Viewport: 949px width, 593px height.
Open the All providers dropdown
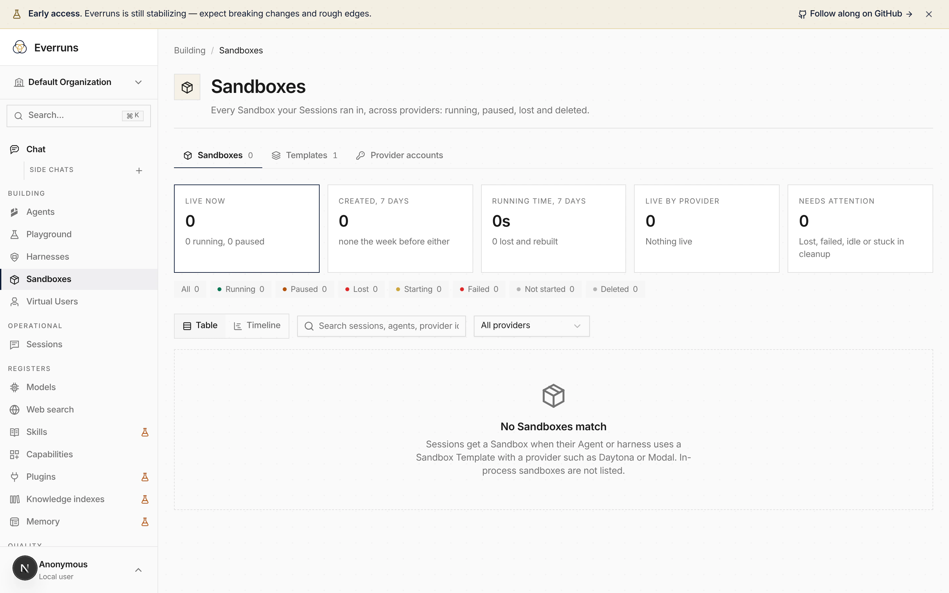532,326
